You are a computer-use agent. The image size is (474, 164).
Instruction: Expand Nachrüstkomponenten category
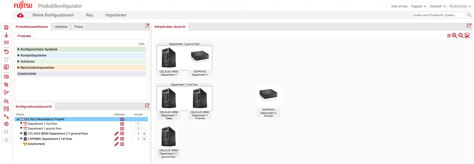[x=19, y=68]
